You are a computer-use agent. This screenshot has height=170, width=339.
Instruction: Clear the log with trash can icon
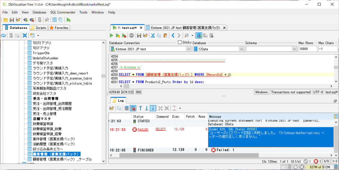(127, 108)
